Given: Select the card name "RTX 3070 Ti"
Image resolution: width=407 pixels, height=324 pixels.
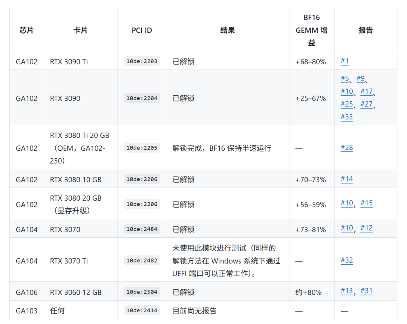Looking at the screenshot, I should click(x=69, y=261).
